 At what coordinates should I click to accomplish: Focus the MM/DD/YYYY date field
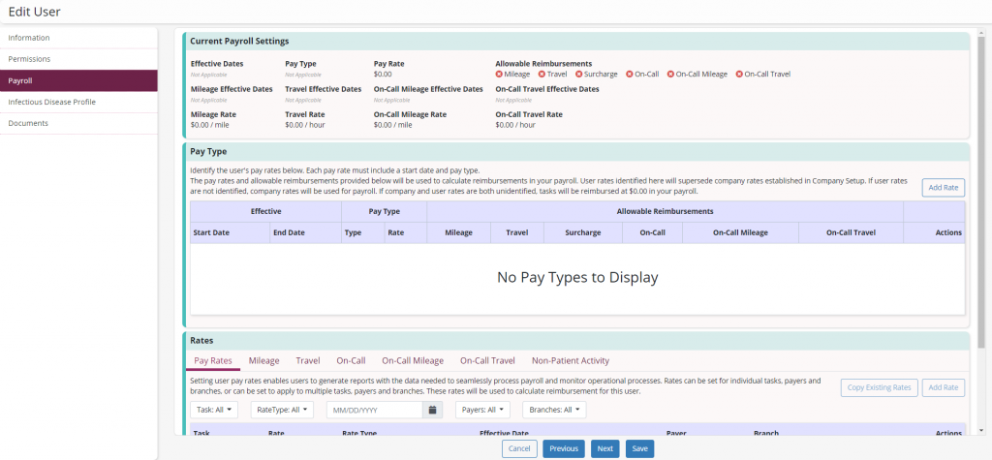tap(375, 410)
